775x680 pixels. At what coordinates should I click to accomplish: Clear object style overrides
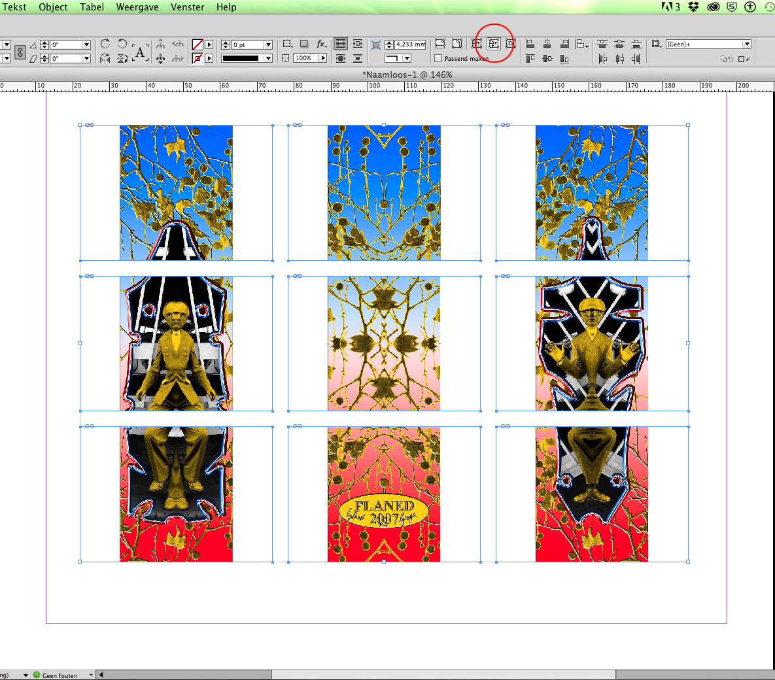coord(744,59)
